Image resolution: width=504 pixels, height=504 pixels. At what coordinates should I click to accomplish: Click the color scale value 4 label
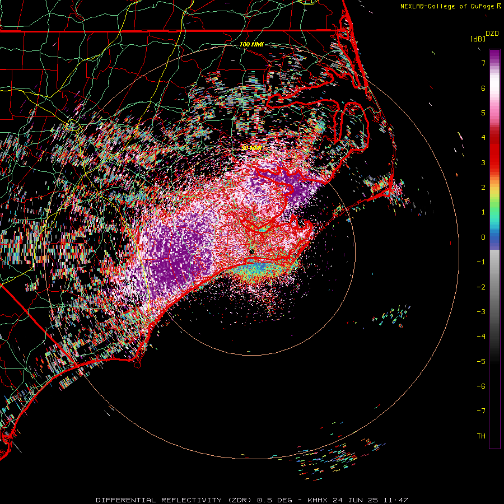[x=483, y=138]
